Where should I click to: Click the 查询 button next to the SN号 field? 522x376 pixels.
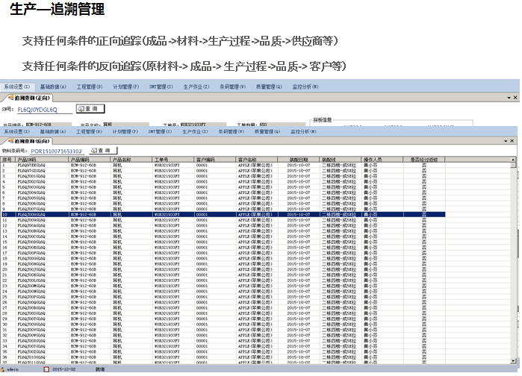pyautogui.click(x=91, y=109)
